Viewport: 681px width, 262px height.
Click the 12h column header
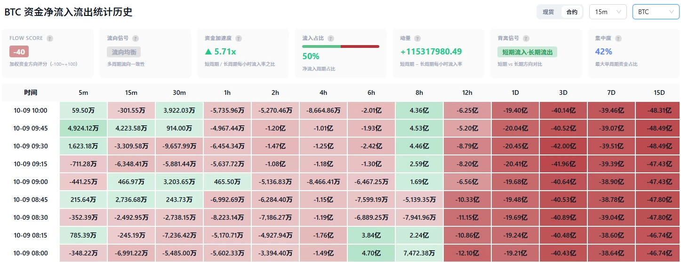pos(467,92)
